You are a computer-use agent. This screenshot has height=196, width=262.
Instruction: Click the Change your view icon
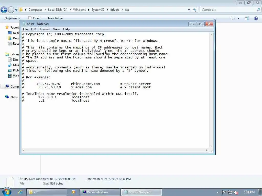233,18
